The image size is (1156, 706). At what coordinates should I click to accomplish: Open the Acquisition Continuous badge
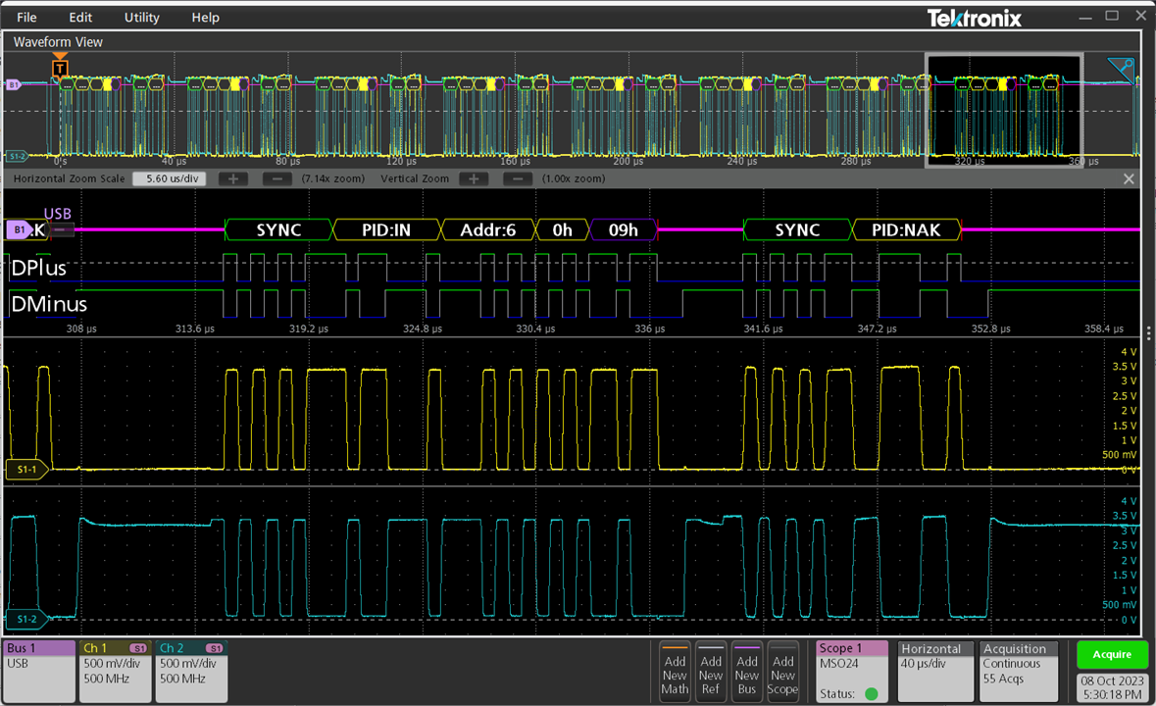tap(1019, 672)
